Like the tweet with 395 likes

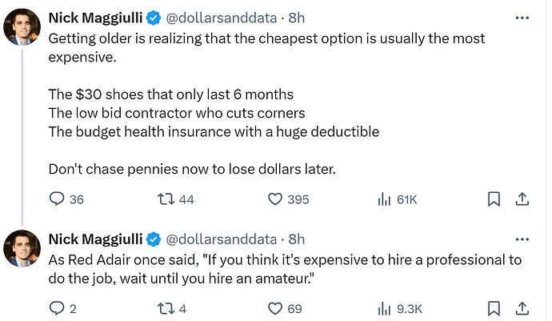click(288, 199)
